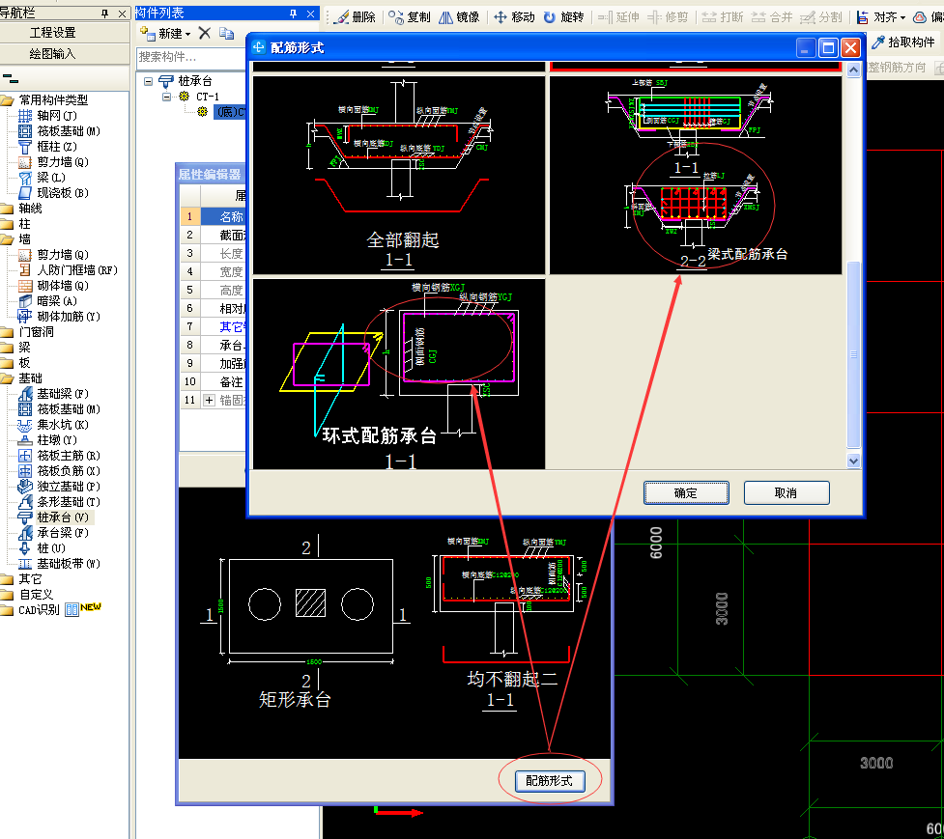Image resolution: width=944 pixels, height=839 pixels.
Task: Click the 搜索构件 search input field
Action: [x=191, y=57]
